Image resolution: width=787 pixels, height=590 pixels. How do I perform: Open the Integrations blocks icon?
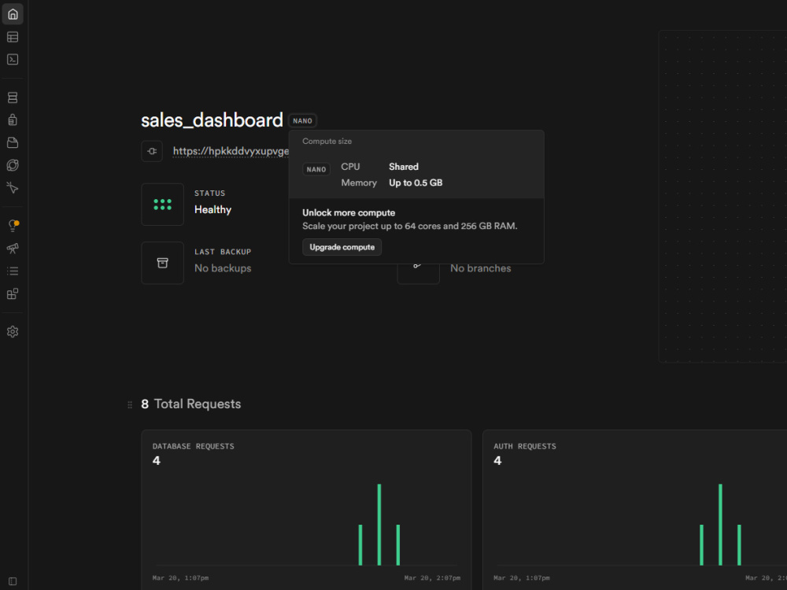pos(13,293)
